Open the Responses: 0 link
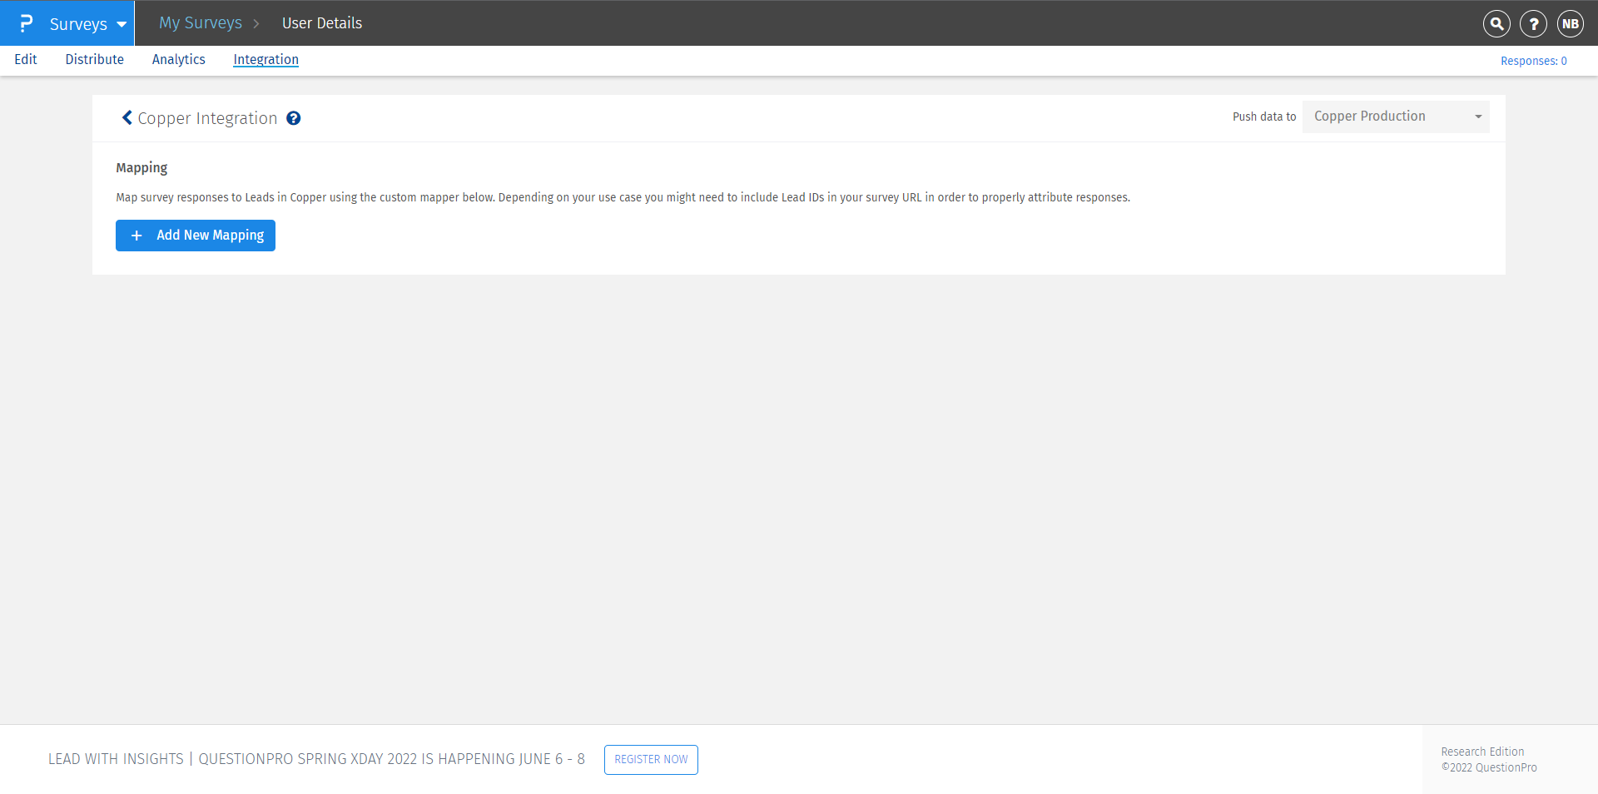Viewport: 1598px width, 794px height. [1534, 60]
